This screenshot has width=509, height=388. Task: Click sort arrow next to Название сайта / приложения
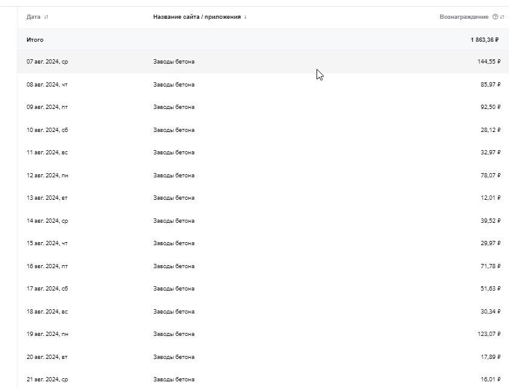[245, 17]
